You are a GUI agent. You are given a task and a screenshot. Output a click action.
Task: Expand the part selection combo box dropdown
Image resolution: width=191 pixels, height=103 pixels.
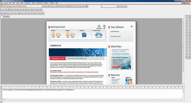point(41,6)
